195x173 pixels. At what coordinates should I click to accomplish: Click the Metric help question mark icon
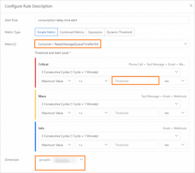coord(15,44)
